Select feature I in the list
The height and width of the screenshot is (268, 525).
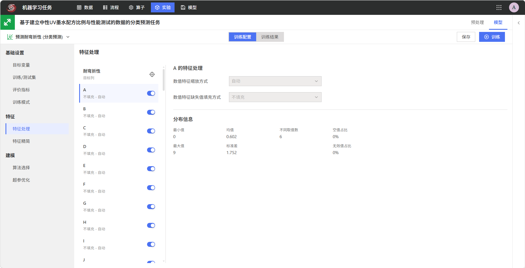point(119,244)
